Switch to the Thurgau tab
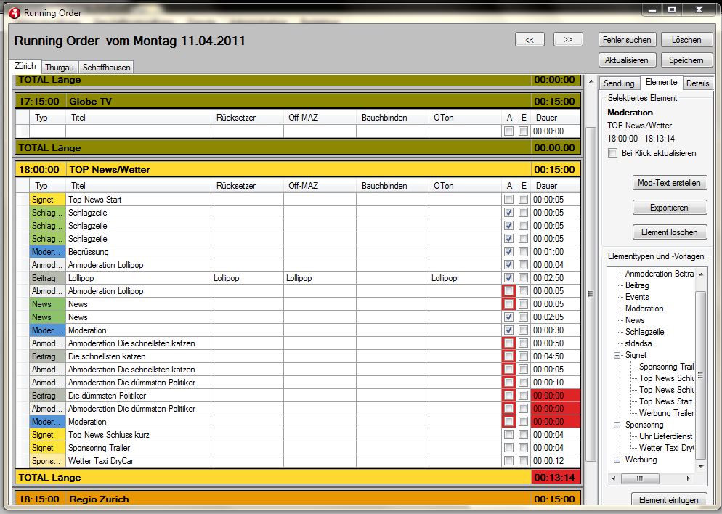This screenshot has height=514, width=722. 60,68
